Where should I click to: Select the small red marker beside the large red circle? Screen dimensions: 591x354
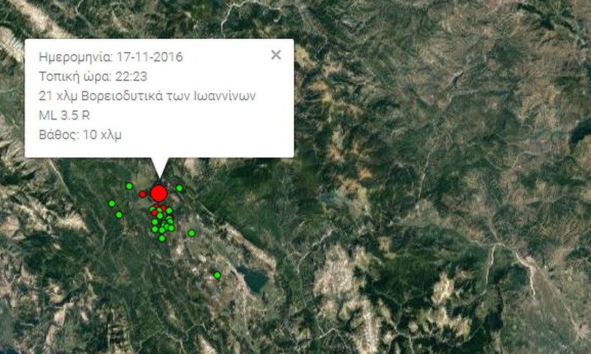tap(143, 194)
